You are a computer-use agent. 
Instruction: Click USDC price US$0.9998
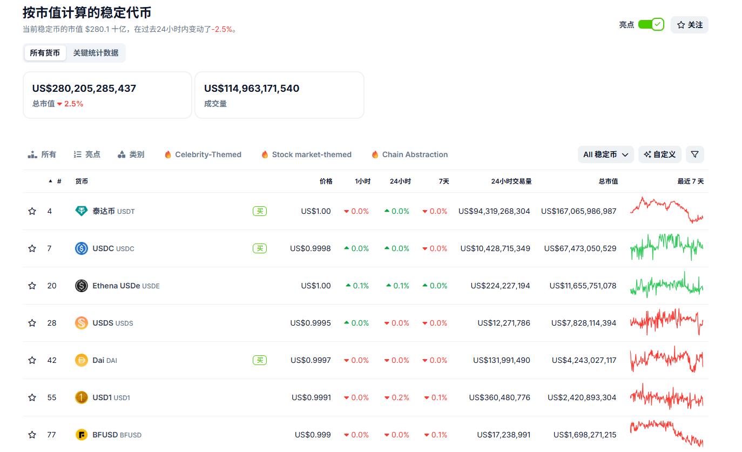[x=311, y=248]
